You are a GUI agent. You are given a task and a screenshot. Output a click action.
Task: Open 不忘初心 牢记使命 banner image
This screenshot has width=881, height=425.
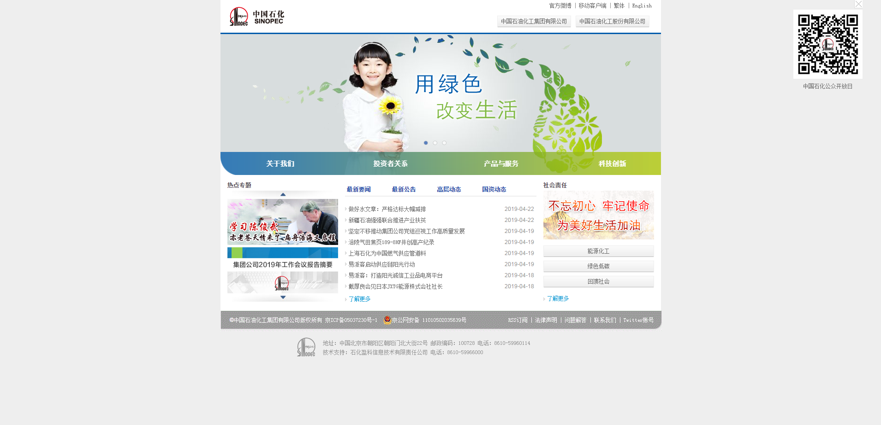598,215
